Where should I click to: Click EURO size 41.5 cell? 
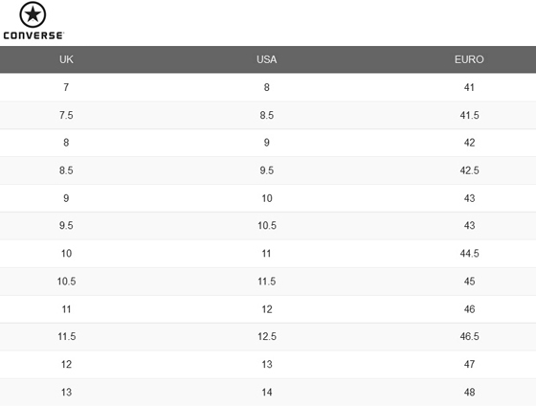tap(469, 115)
